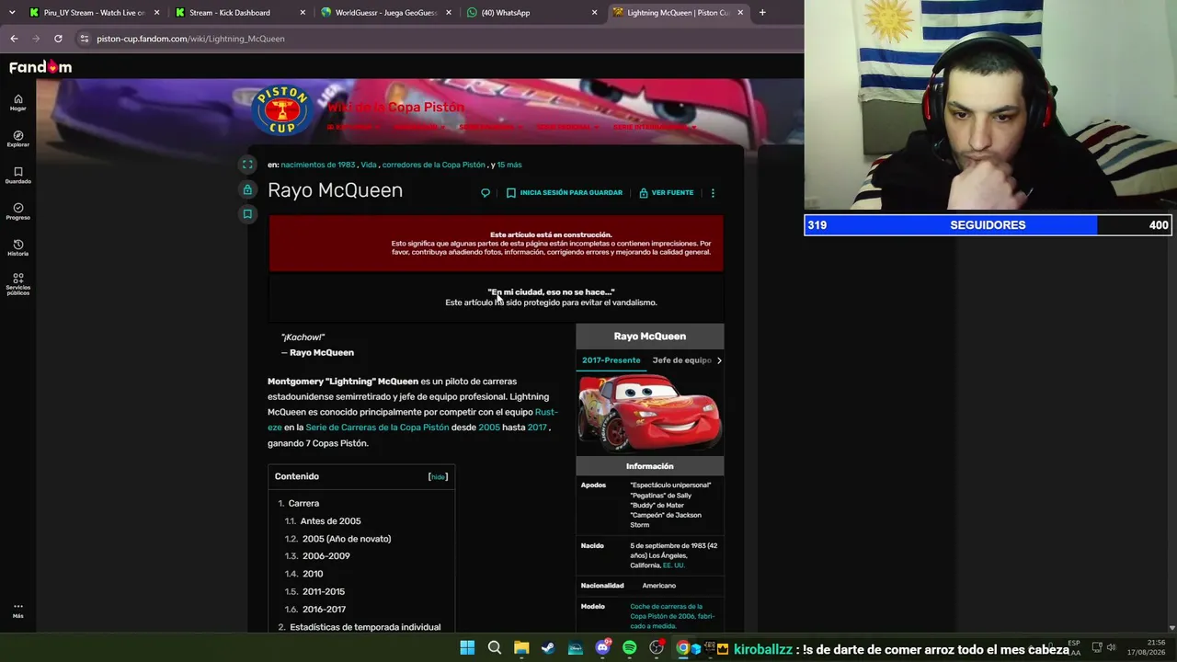Switch to the Kick Dashboard tab
Viewport: 1177px width, 662px height.
(x=240, y=13)
